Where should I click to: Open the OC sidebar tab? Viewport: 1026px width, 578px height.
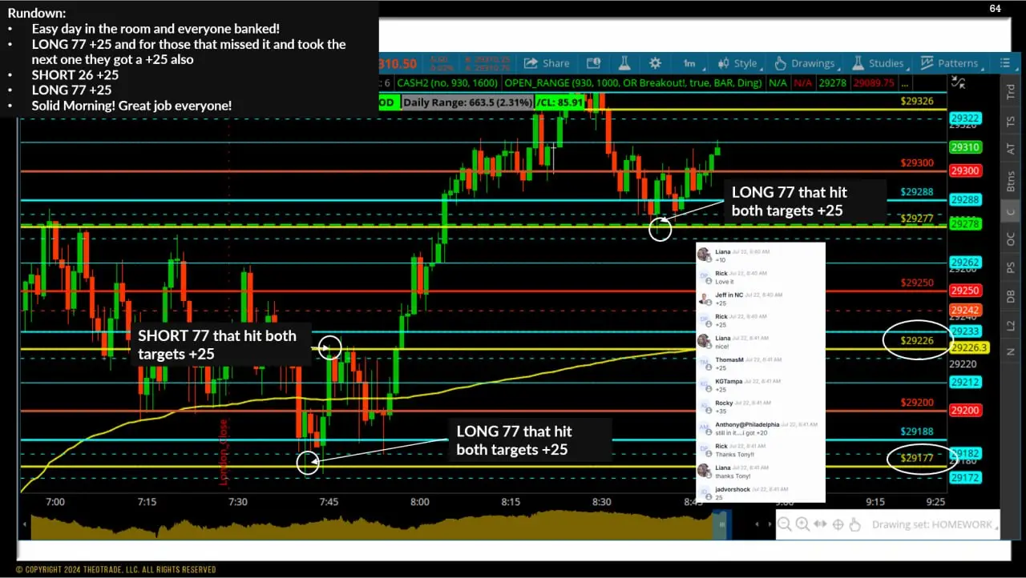point(1011,239)
